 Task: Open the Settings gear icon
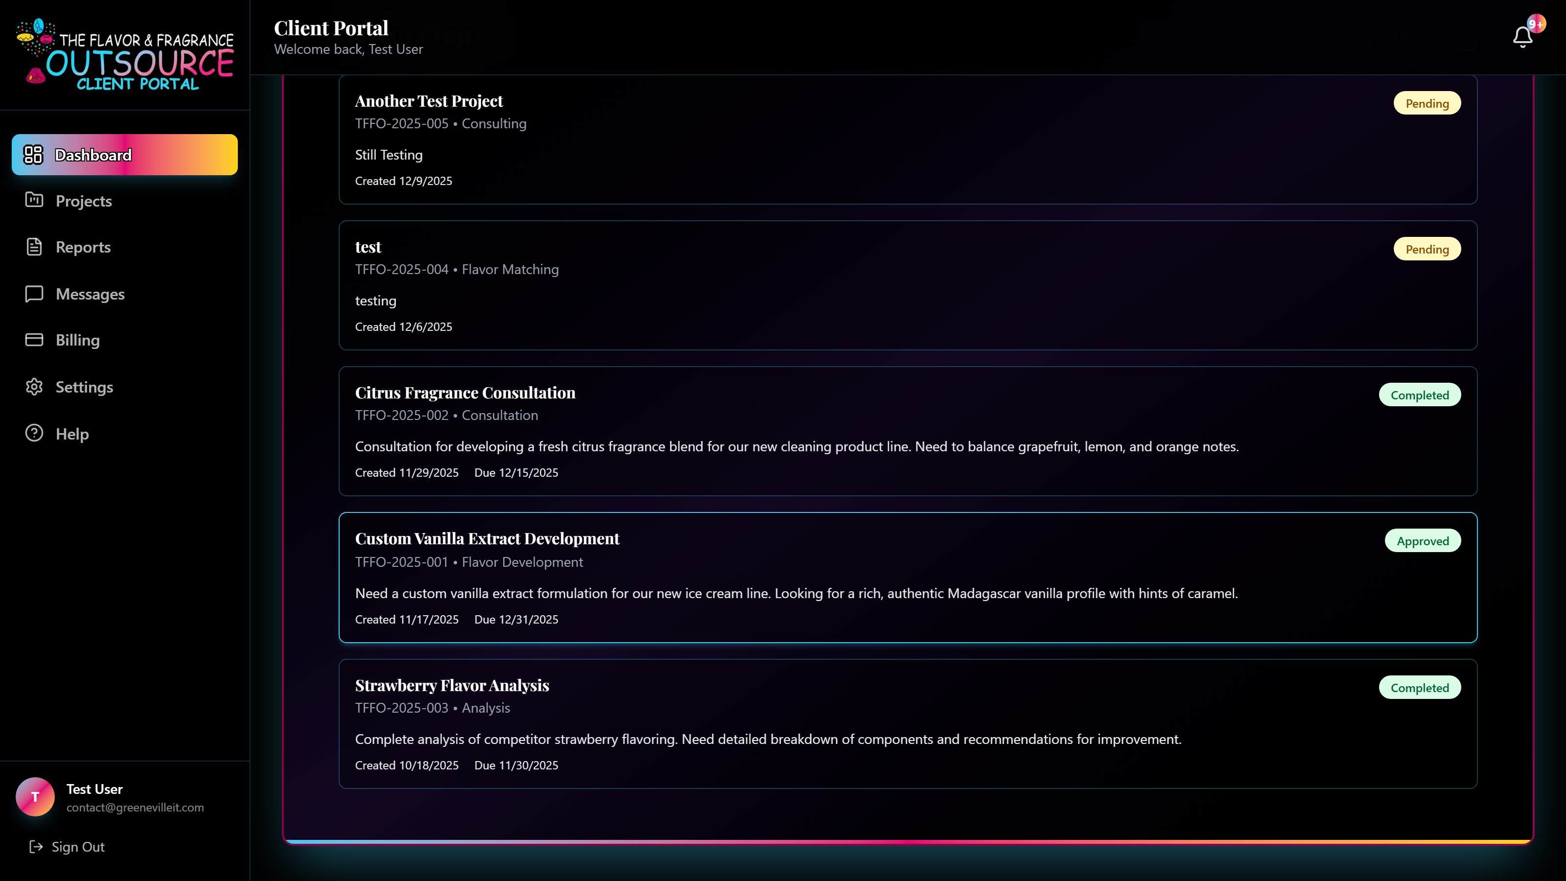(x=33, y=387)
